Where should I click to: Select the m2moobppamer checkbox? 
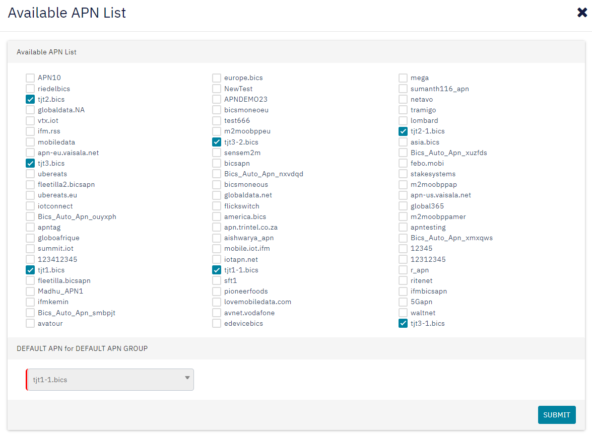403,216
